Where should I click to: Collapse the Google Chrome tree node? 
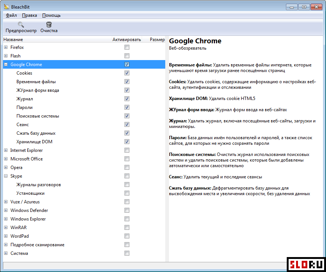pos(6,64)
